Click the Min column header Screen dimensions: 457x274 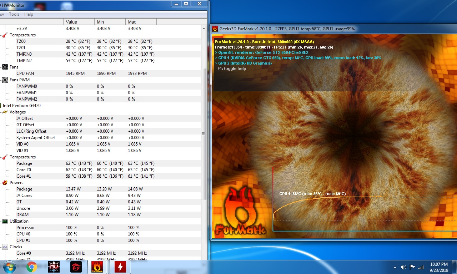(110, 22)
